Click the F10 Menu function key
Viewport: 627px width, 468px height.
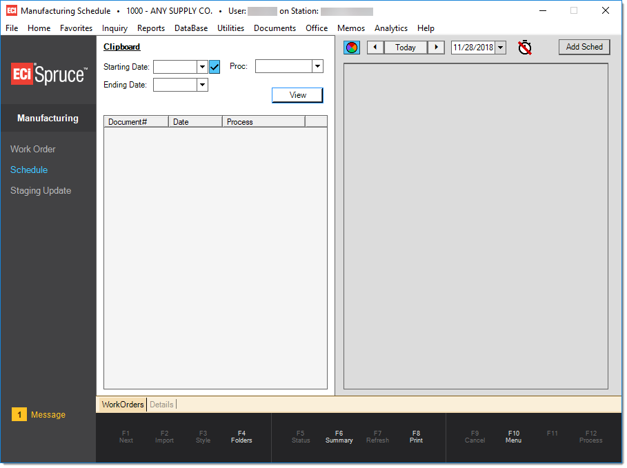click(x=513, y=436)
